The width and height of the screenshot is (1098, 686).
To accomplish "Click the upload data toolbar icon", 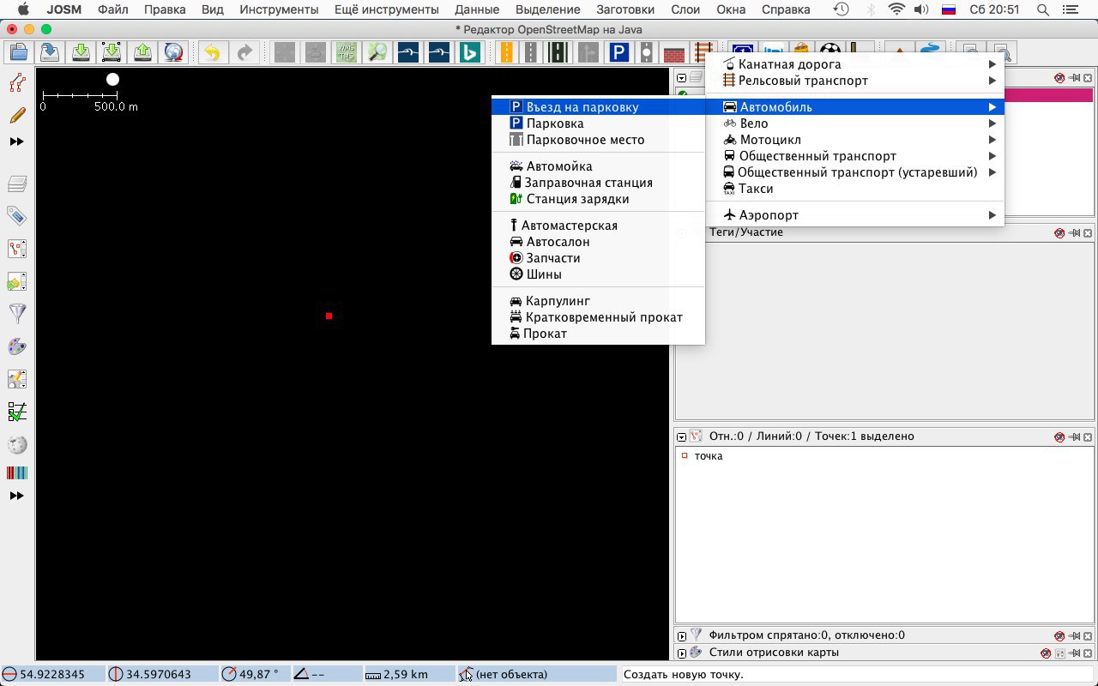I will click(x=142, y=52).
